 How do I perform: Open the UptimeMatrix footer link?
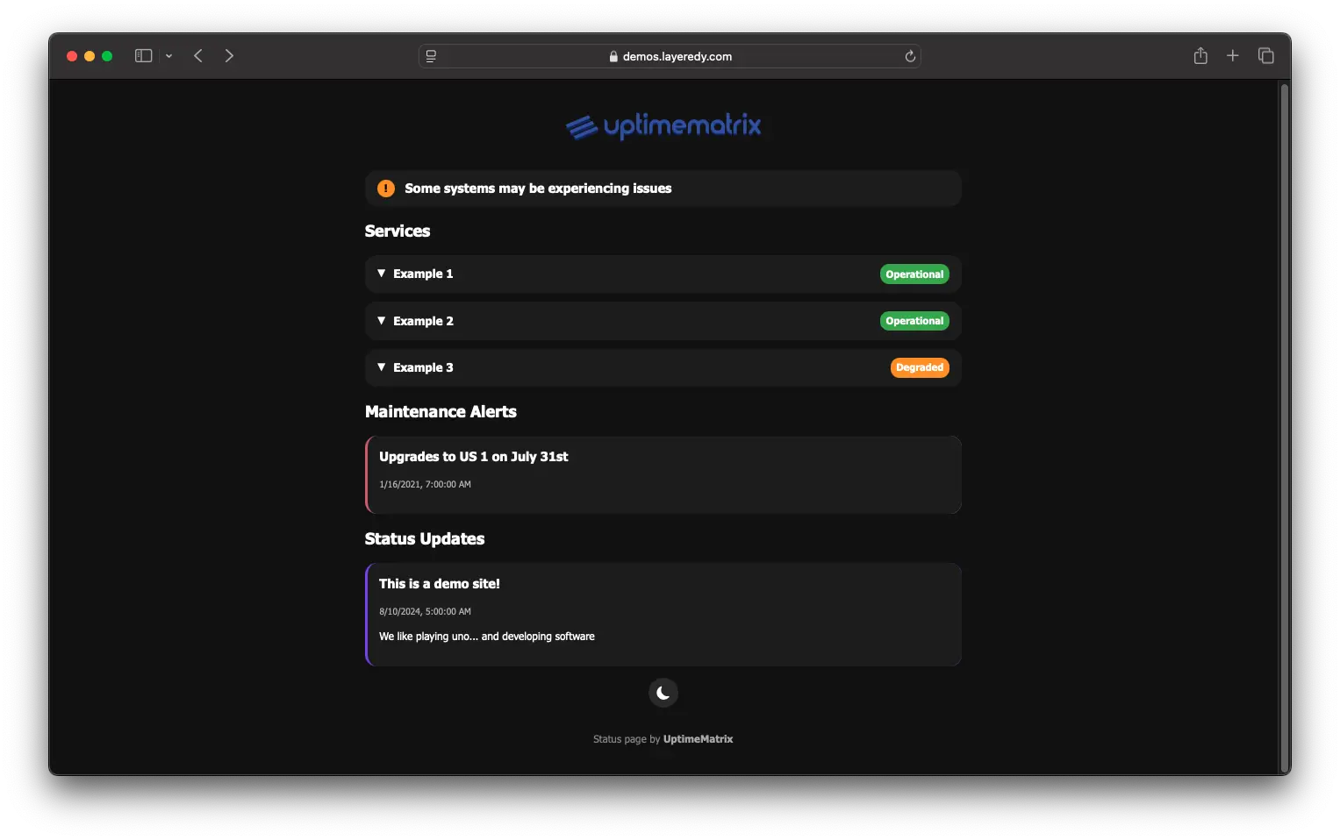[x=698, y=739]
